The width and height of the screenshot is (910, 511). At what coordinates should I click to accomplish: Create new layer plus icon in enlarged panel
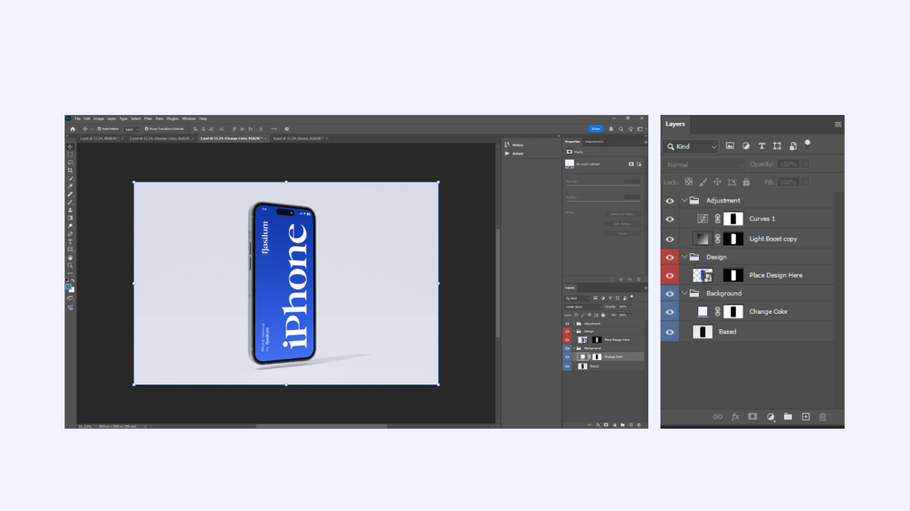click(806, 417)
